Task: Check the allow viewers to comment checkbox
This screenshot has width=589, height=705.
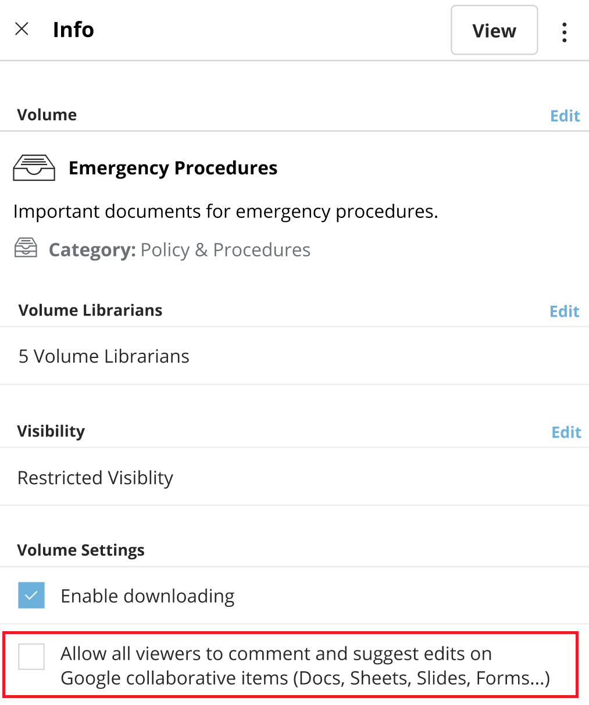Action: point(31,657)
